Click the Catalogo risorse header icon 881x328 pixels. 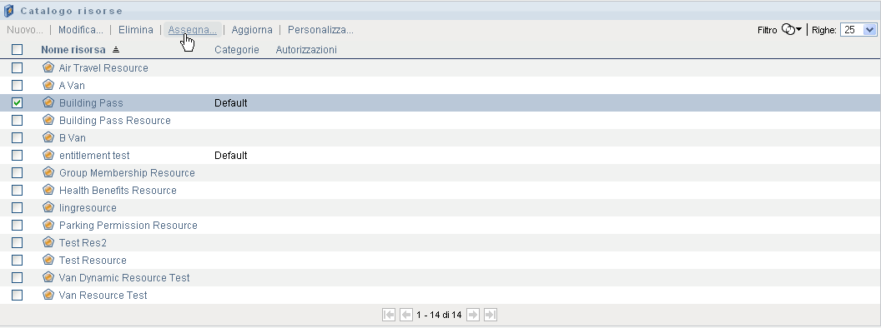pyautogui.click(x=8, y=11)
